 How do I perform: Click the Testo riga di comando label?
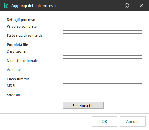pyautogui.click(x=25, y=36)
